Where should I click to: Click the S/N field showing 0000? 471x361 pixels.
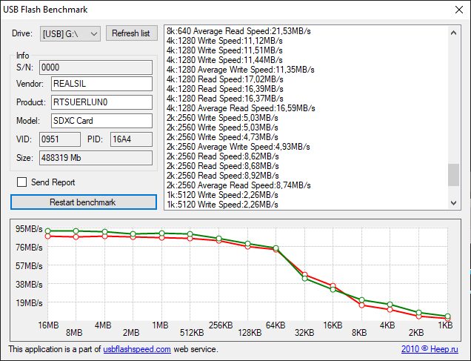96,68
